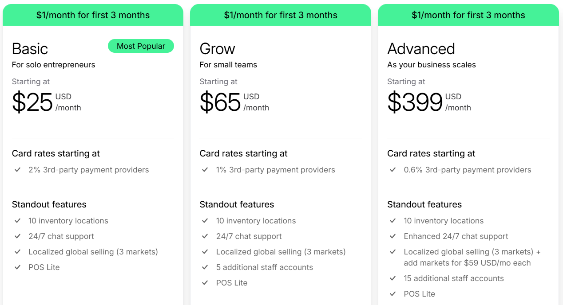Click the checkmark beside Enhanced 24/7 chat support

pyautogui.click(x=393, y=236)
